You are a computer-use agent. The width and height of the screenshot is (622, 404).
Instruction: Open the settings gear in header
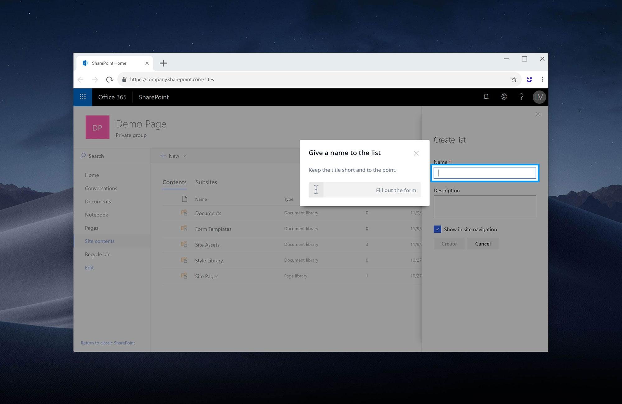[x=504, y=97]
